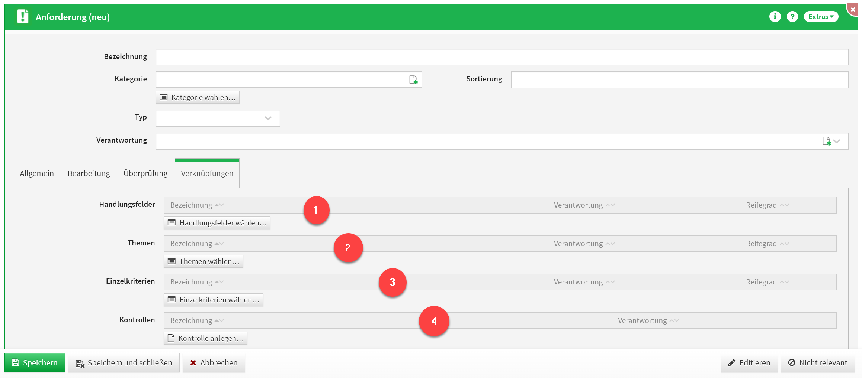Click new-entry icon in Verantwortung field
This screenshot has height=378, width=862.
(x=826, y=141)
